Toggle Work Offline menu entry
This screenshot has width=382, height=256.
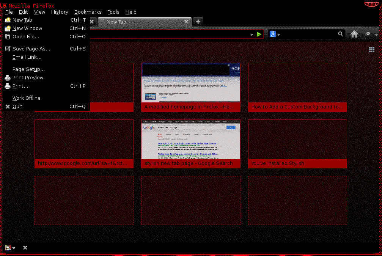click(x=46, y=98)
